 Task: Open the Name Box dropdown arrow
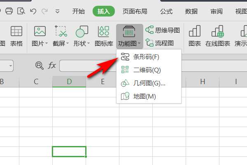tap(11, 66)
